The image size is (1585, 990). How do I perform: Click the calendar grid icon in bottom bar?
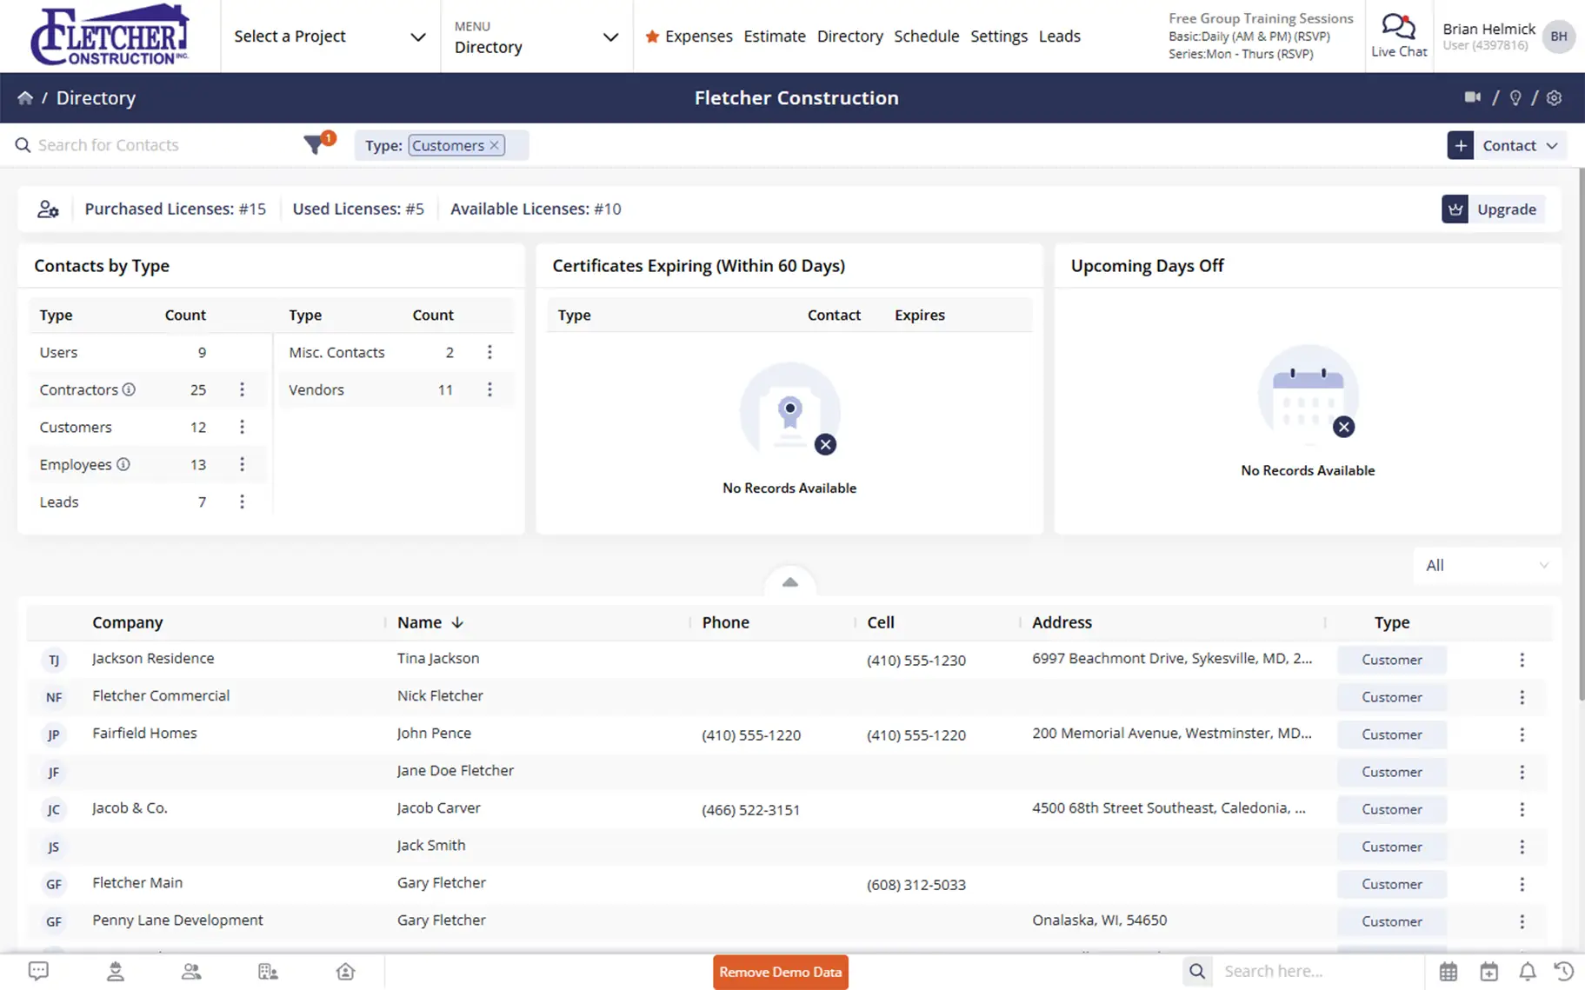pos(1448,971)
